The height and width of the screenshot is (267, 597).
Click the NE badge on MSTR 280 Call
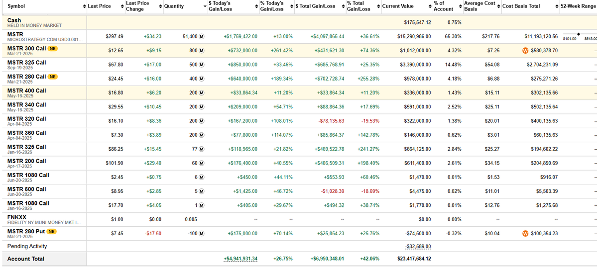[53, 77]
